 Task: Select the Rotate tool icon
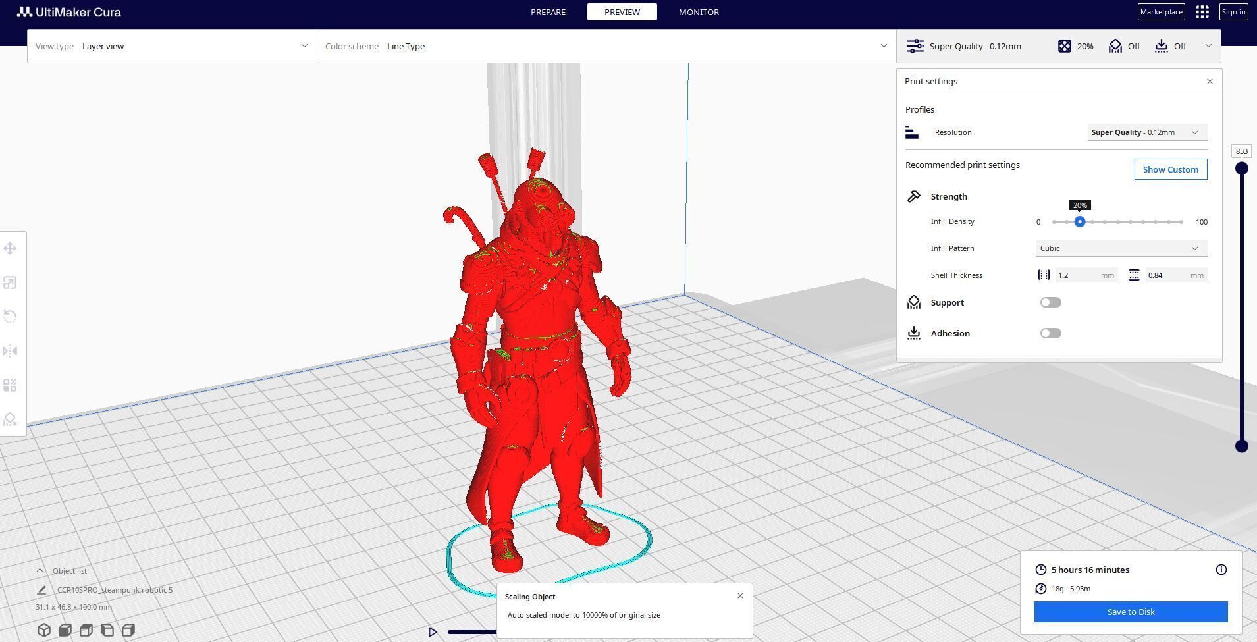(x=10, y=317)
